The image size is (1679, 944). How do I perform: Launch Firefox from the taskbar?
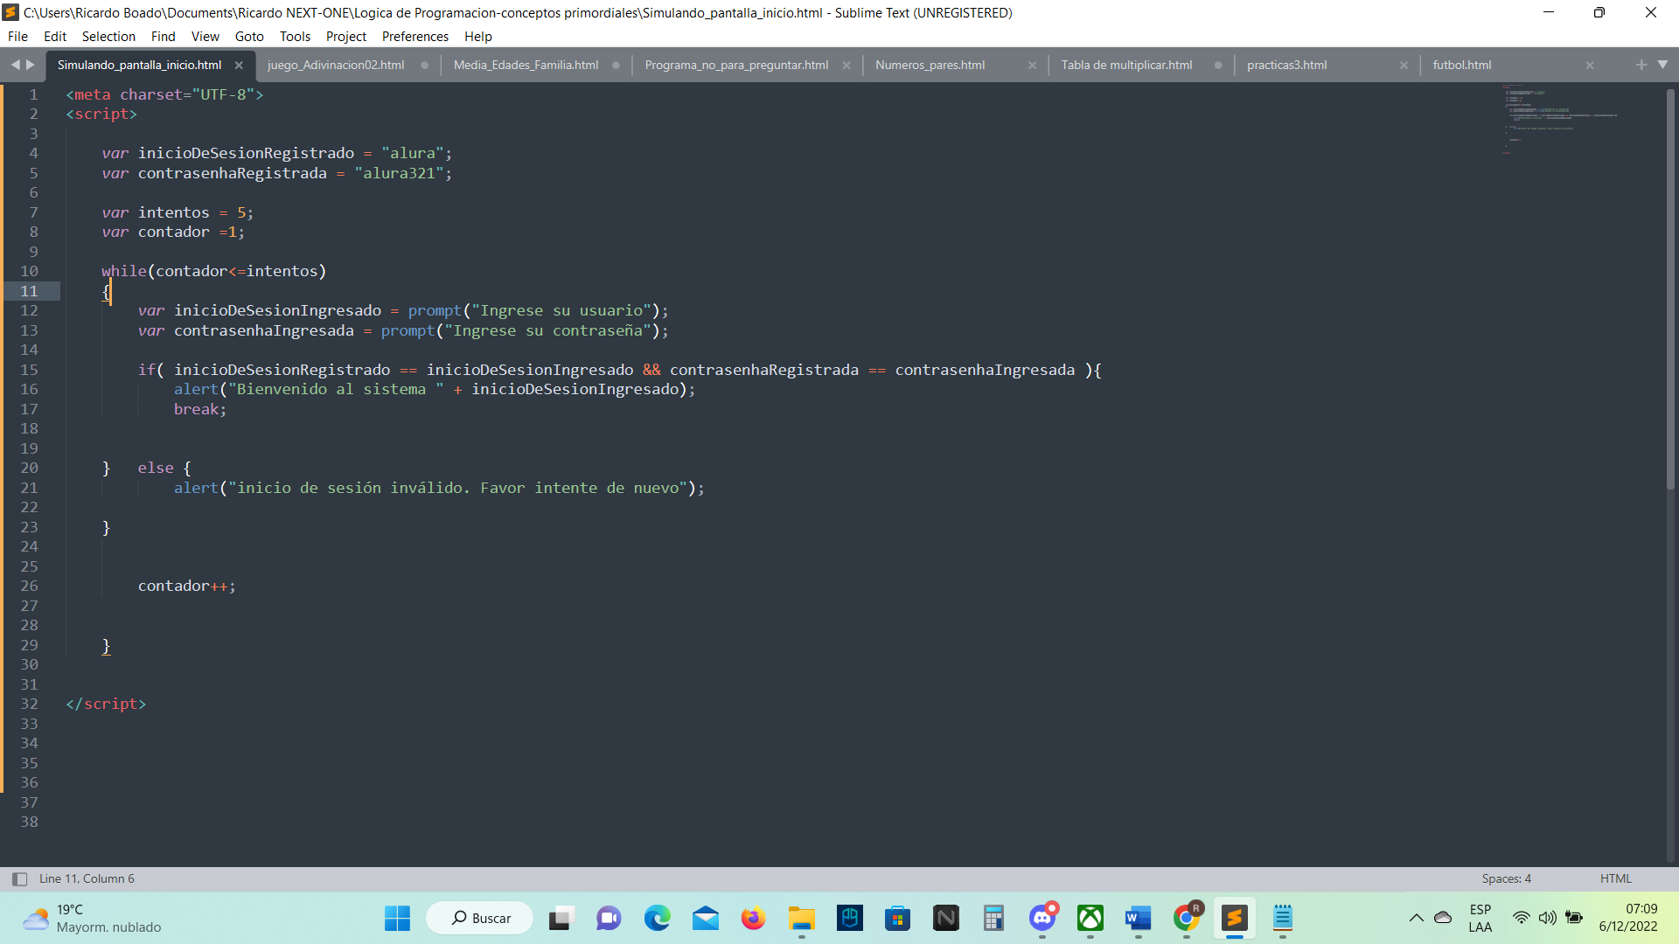(x=753, y=918)
